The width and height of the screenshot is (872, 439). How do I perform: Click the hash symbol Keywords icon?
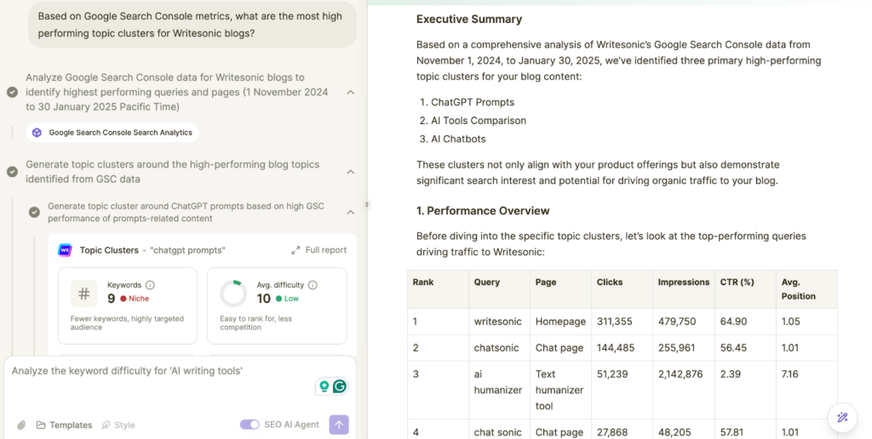click(x=84, y=294)
